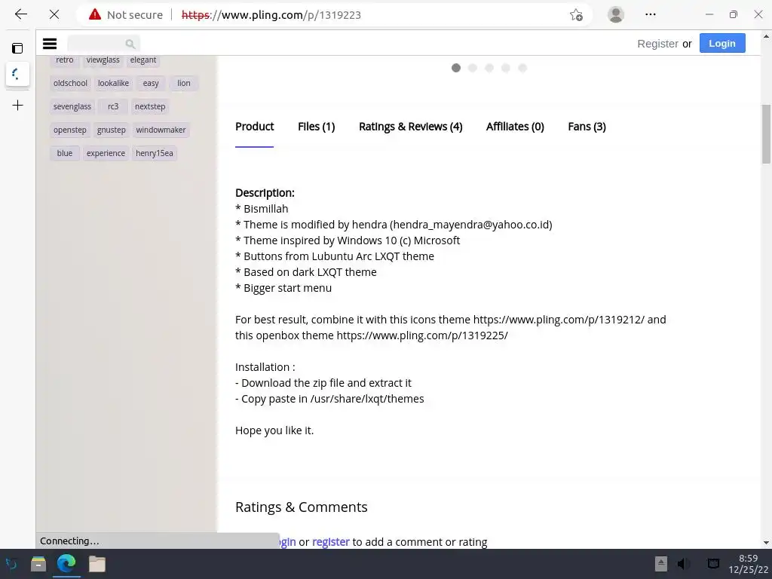Open the folder icon in the taskbar

[97, 564]
